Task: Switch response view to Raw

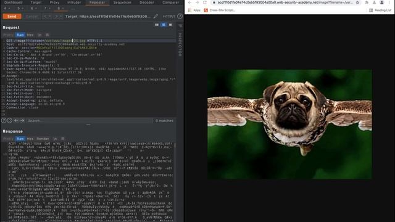Action: [20, 139]
